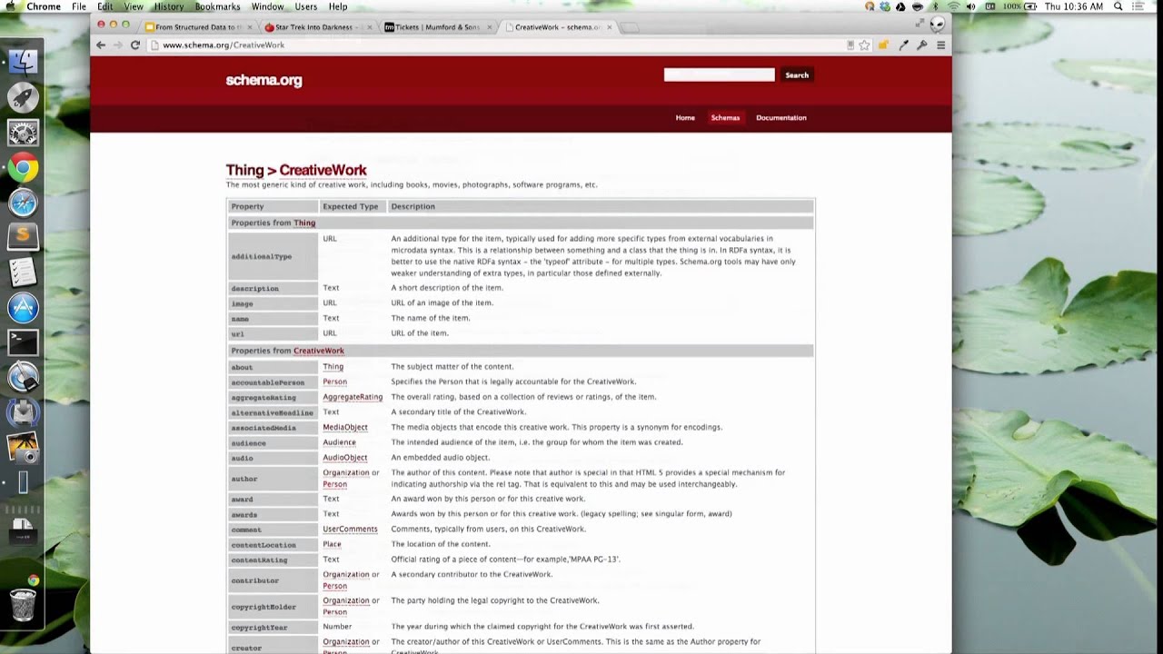Image resolution: width=1163 pixels, height=654 pixels.
Task: Open Launchpad rocket icon in dock
Action: 23,97
